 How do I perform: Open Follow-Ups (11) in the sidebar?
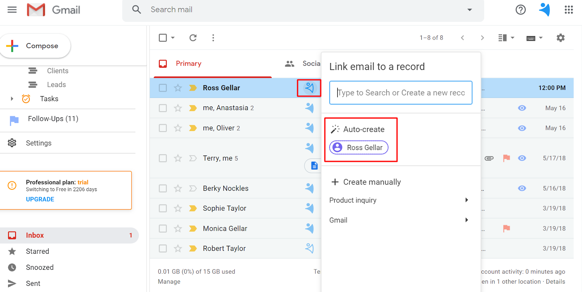pyautogui.click(x=53, y=119)
